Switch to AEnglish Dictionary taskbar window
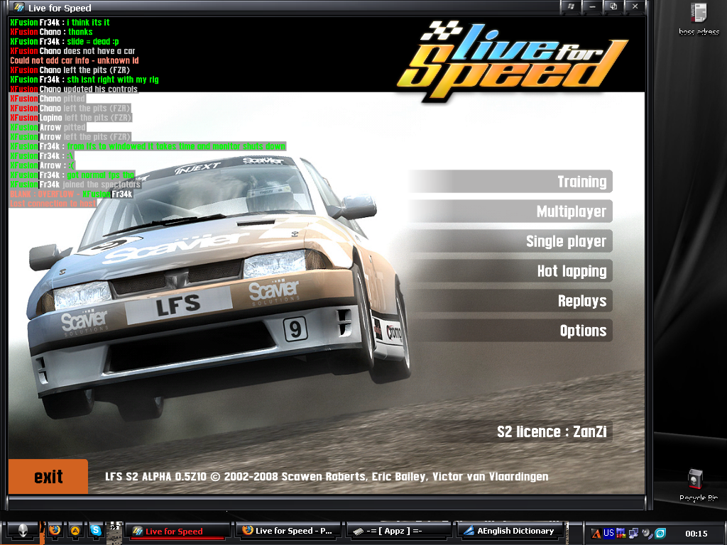Viewport: 727px width, 545px height. [x=510, y=531]
